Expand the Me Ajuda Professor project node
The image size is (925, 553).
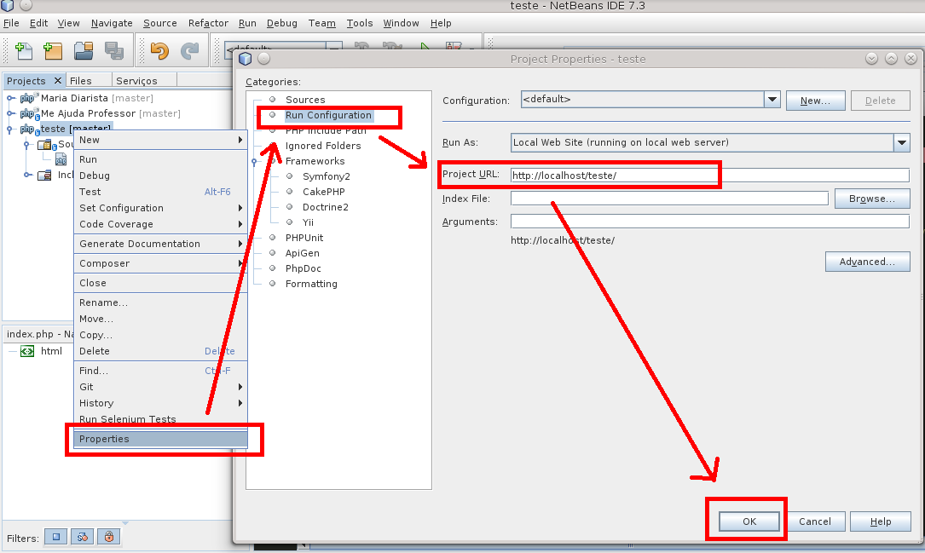pos(10,113)
